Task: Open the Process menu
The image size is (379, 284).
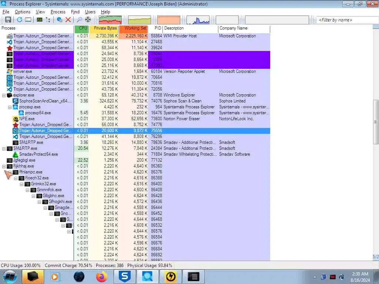Action: (x=58, y=12)
